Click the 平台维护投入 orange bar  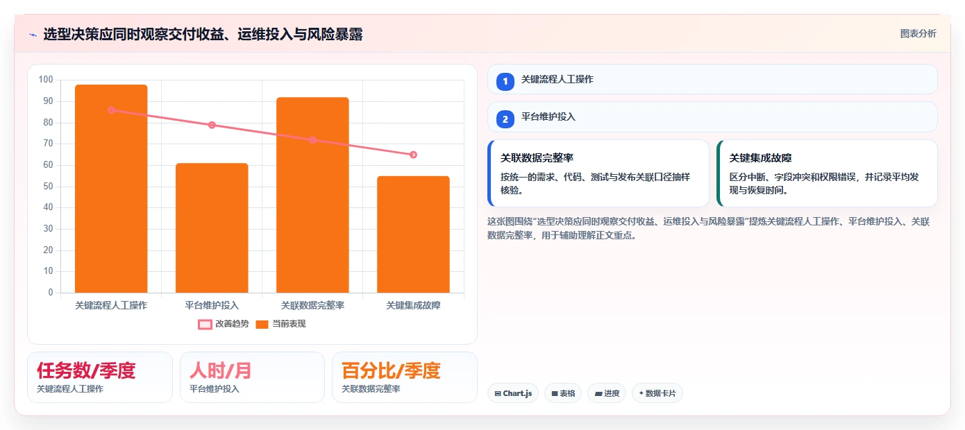pos(212,228)
